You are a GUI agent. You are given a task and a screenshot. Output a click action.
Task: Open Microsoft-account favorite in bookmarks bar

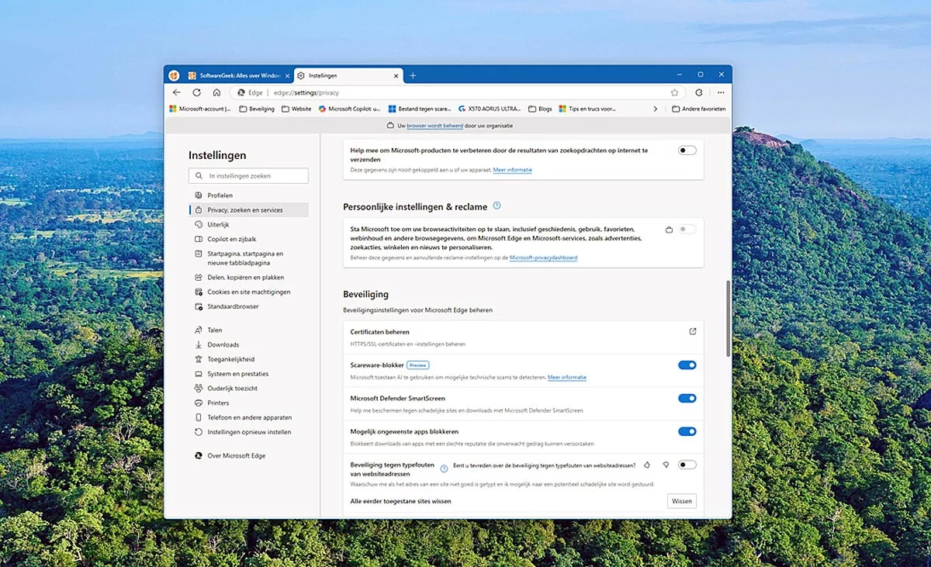click(201, 109)
